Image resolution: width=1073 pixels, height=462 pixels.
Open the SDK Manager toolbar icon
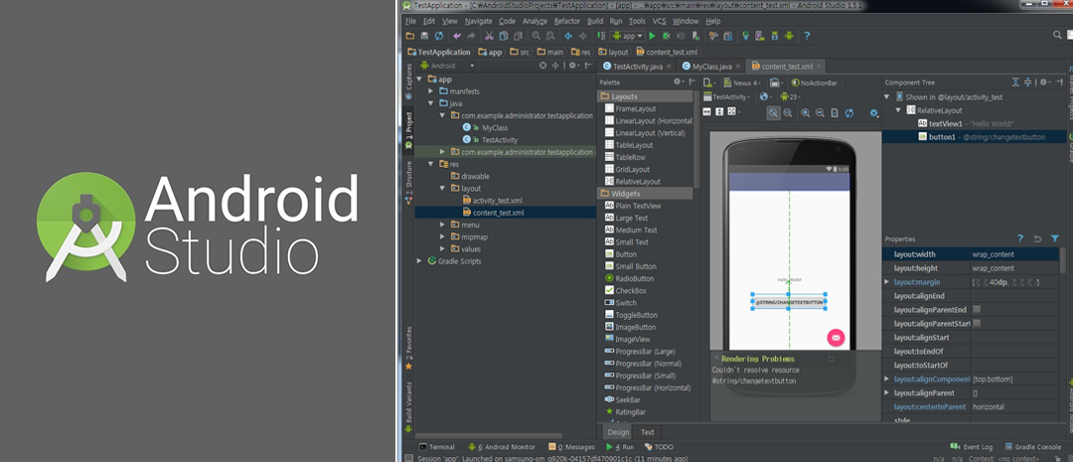click(x=775, y=36)
